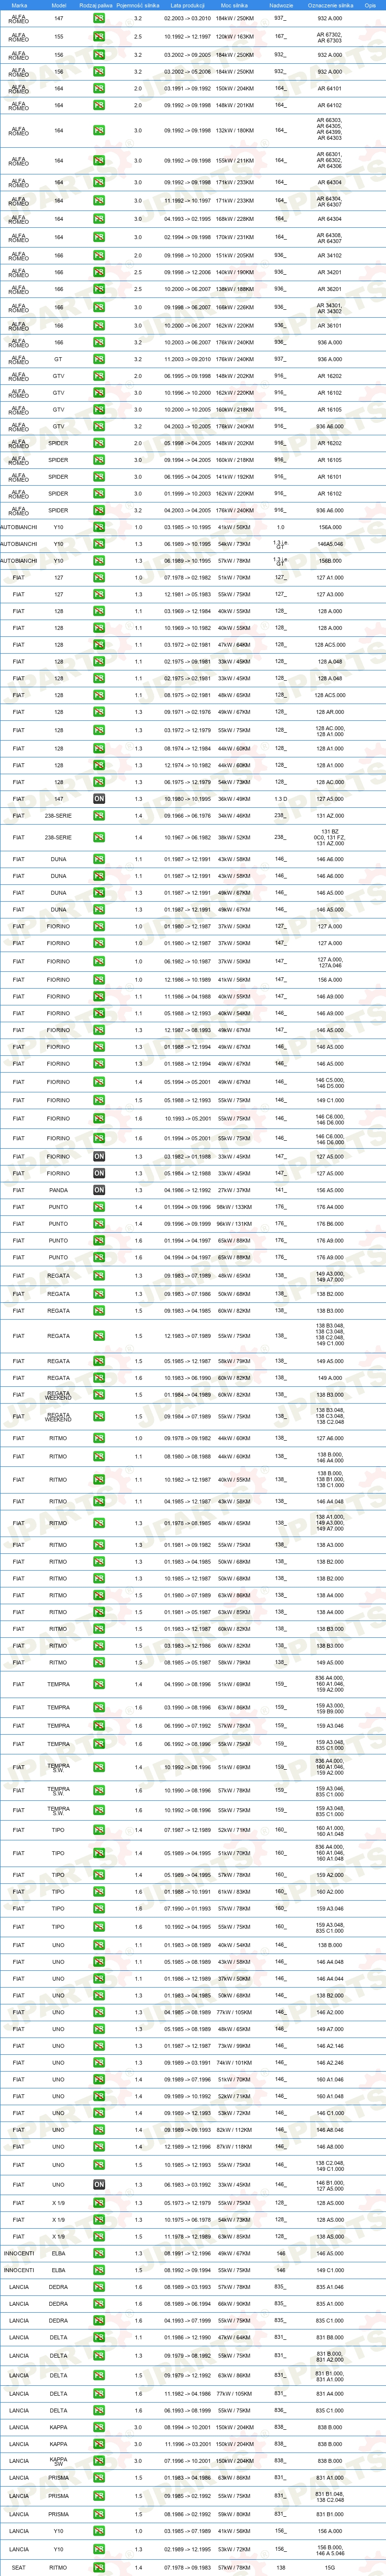Select engine code 'AR 64102'
This screenshot has height=2576, width=386.
click(x=330, y=105)
